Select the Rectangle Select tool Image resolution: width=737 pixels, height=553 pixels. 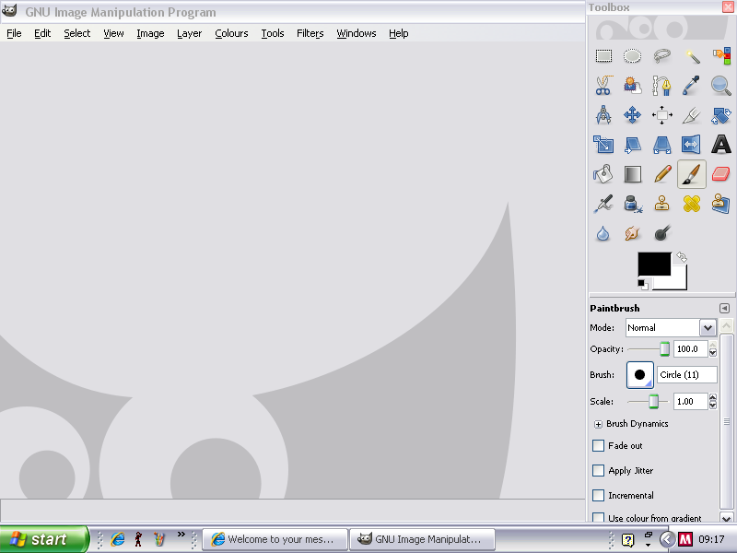(x=604, y=55)
